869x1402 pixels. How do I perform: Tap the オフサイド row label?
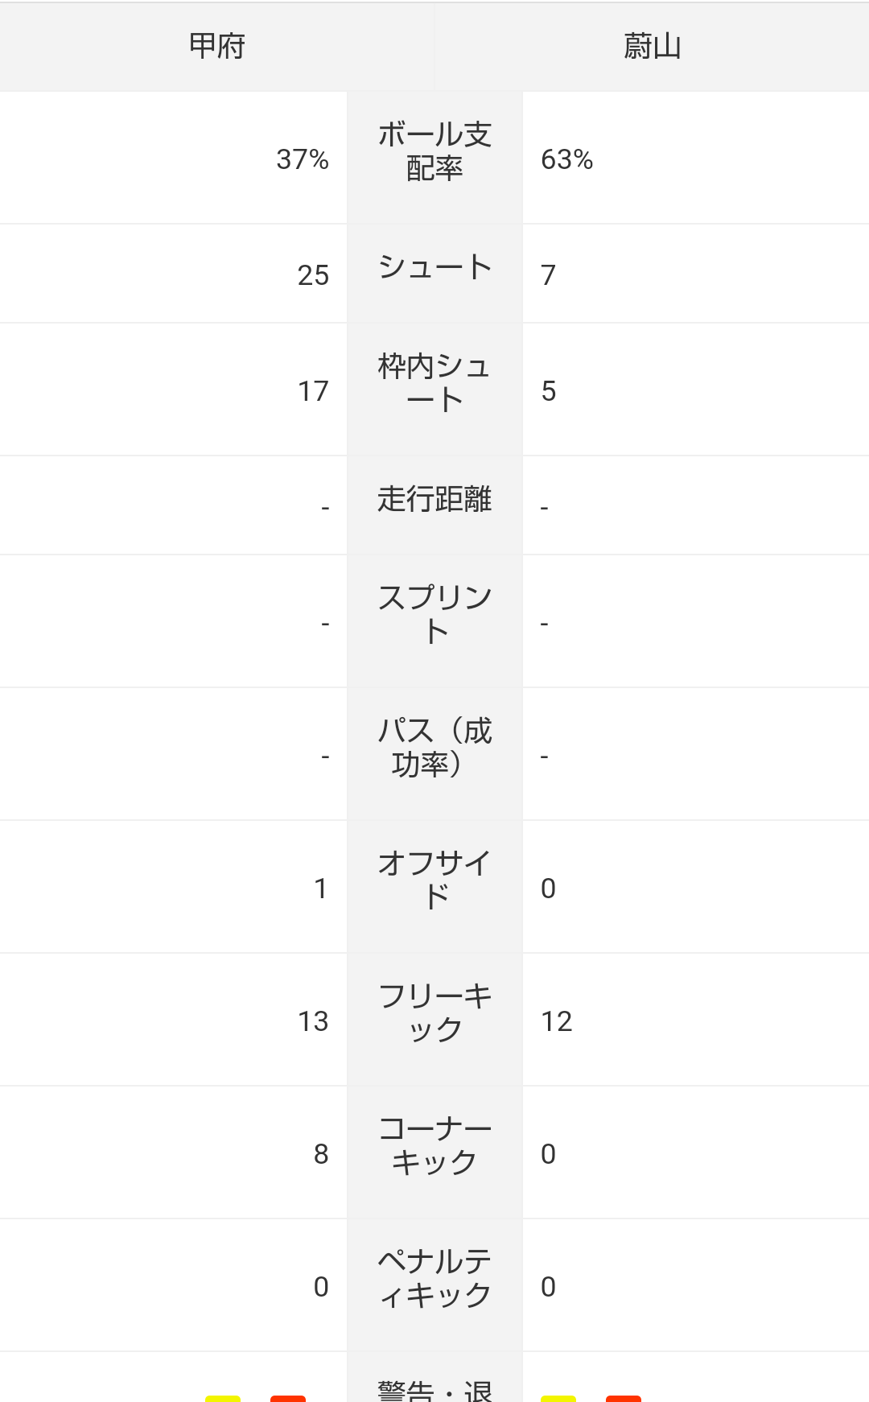click(x=434, y=880)
